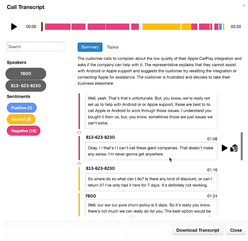The height and width of the screenshot is (241, 248).
Task: Click the transcript scrollbar thumb
Action: [x=242, y=146]
